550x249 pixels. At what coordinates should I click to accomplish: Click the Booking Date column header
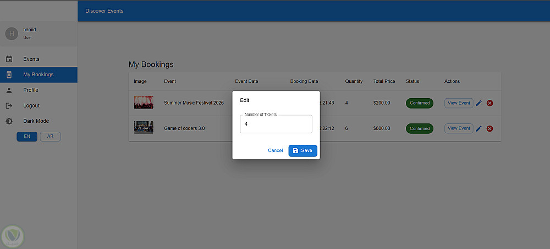click(x=304, y=81)
